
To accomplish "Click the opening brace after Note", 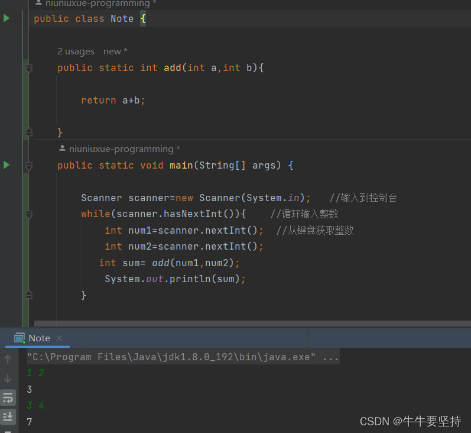I will (x=143, y=19).
